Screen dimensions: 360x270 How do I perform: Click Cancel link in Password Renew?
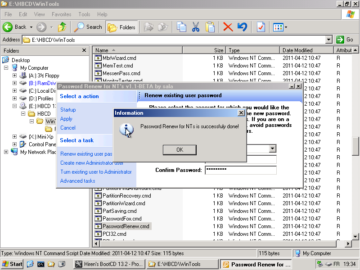coord(68,128)
